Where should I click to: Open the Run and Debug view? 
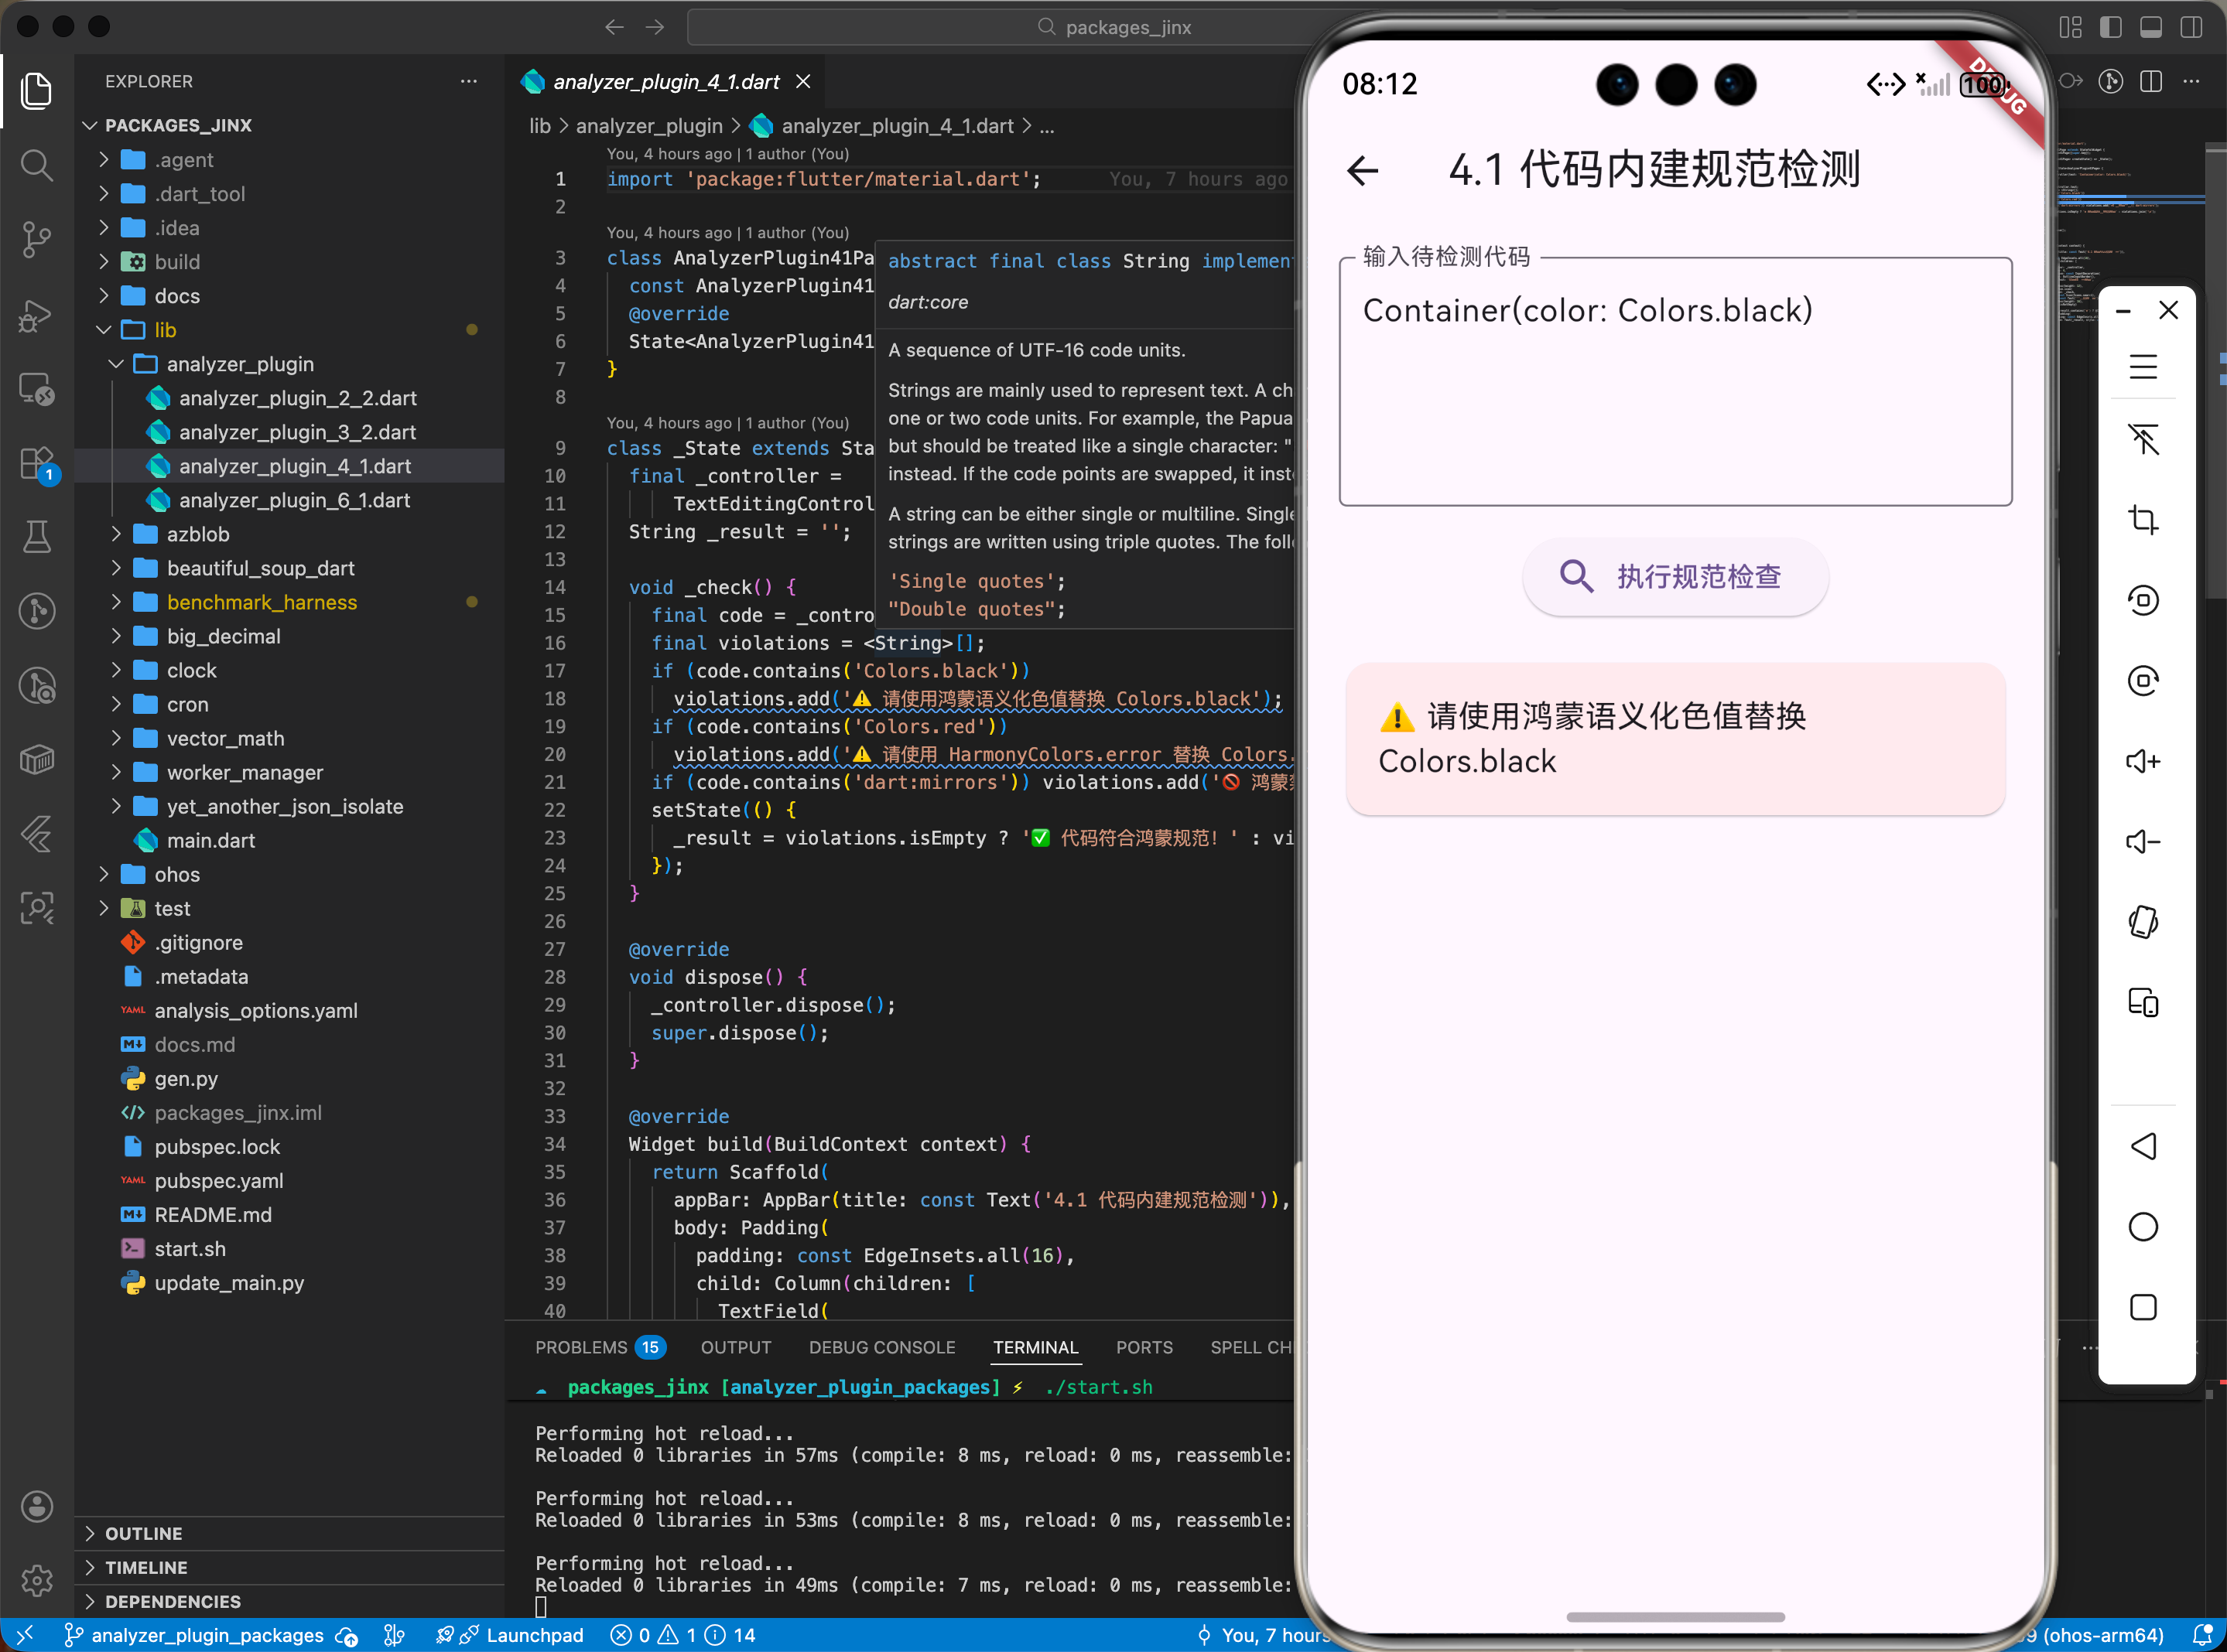(37, 315)
